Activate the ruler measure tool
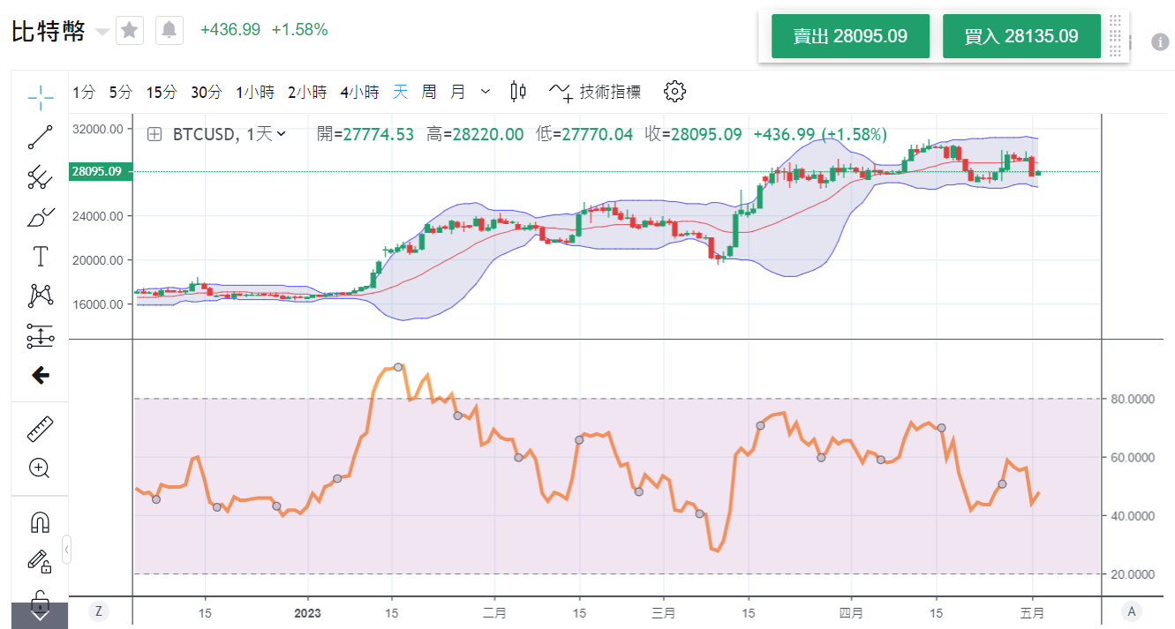This screenshot has width=1175, height=629. (40, 429)
